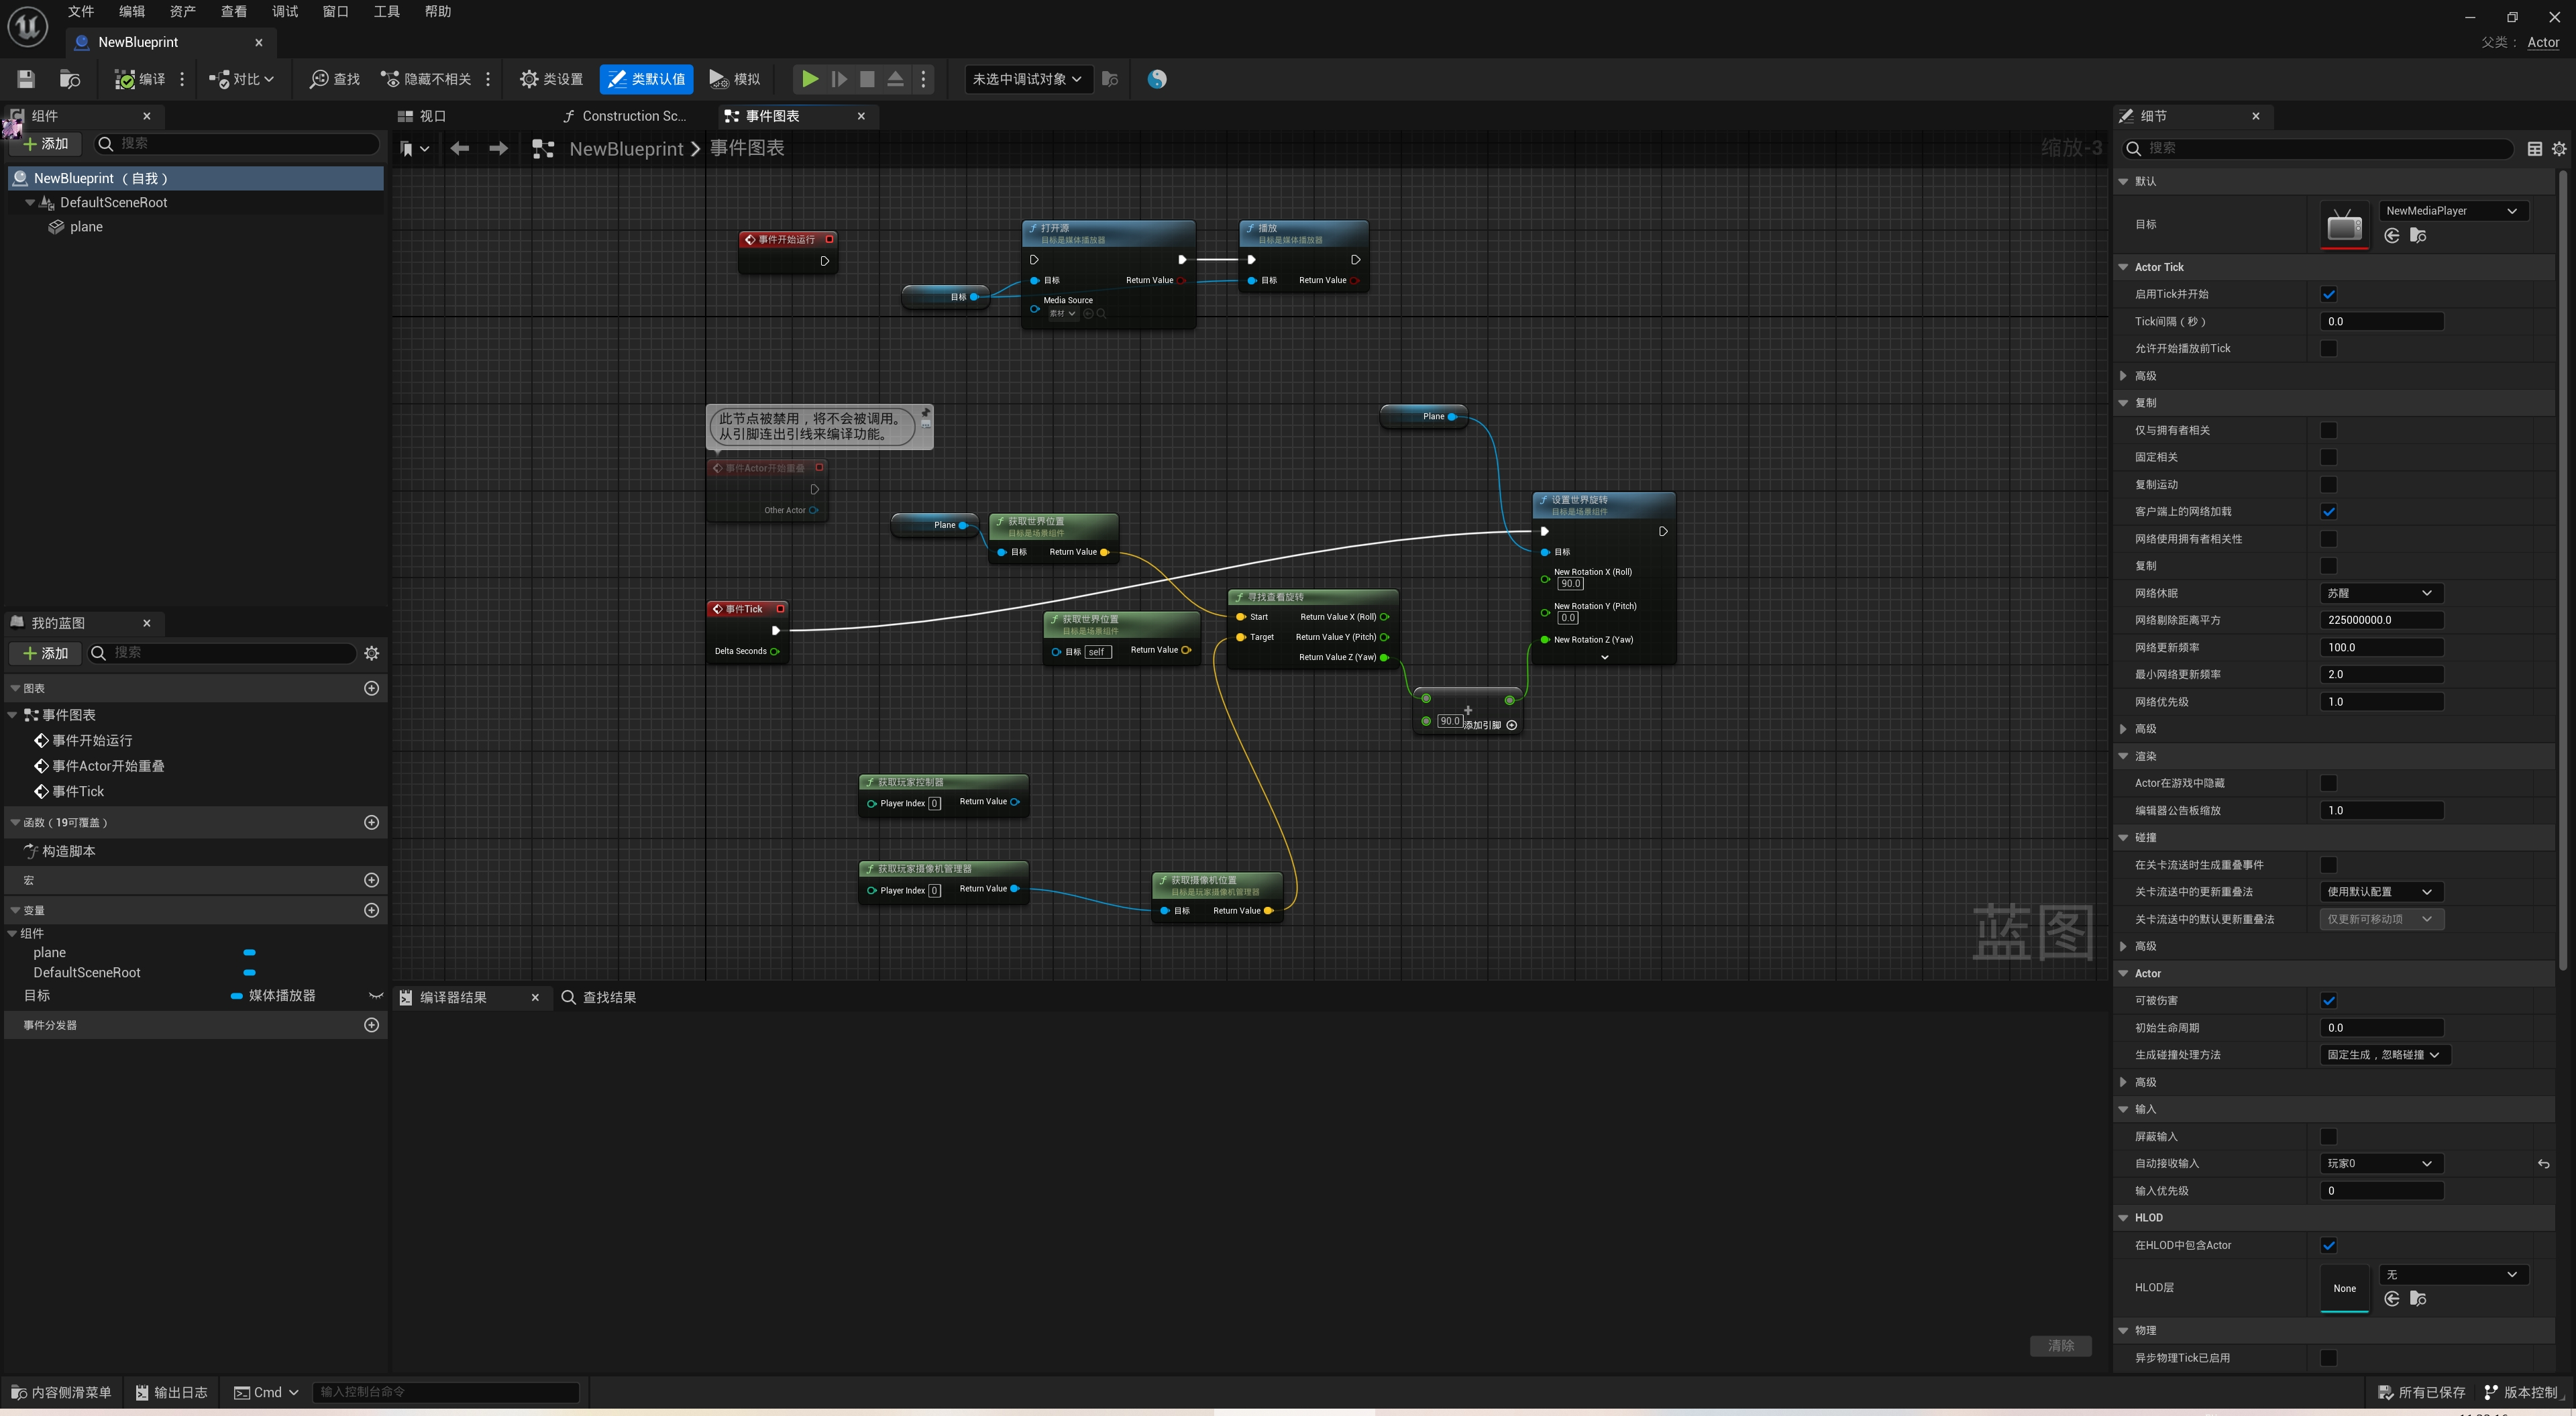Toggle 可被伤害 checkbox
The image size is (2576, 1416).
click(2328, 1000)
